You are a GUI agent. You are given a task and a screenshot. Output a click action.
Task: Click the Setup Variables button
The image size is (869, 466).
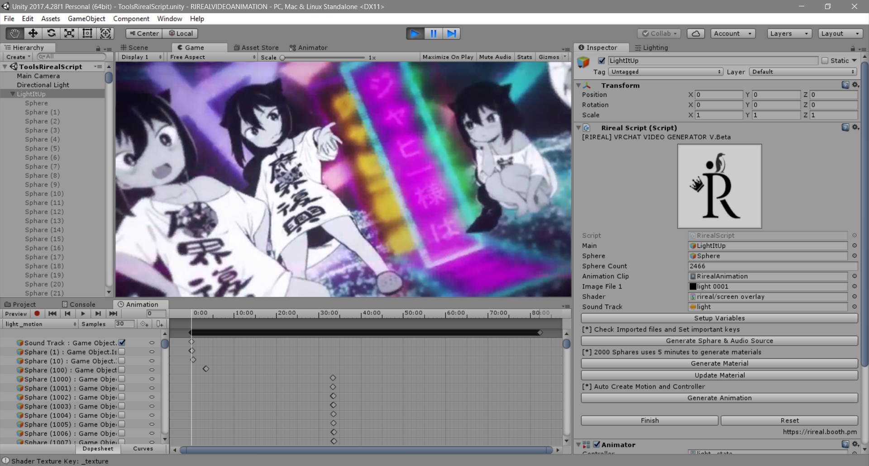pos(719,318)
